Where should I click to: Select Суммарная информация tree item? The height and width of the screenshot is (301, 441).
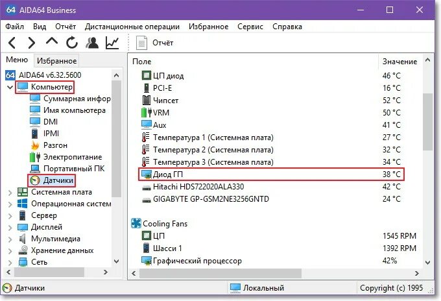point(77,99)
